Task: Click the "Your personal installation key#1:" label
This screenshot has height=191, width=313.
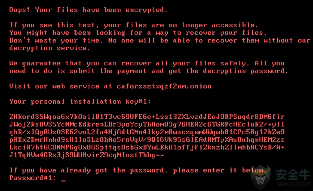Action: (x=80, y=101)
